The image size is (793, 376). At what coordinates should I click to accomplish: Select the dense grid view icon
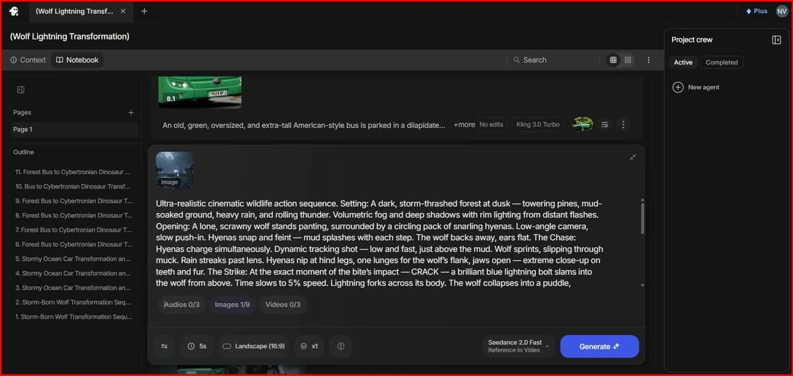click(x=613, y=60)
